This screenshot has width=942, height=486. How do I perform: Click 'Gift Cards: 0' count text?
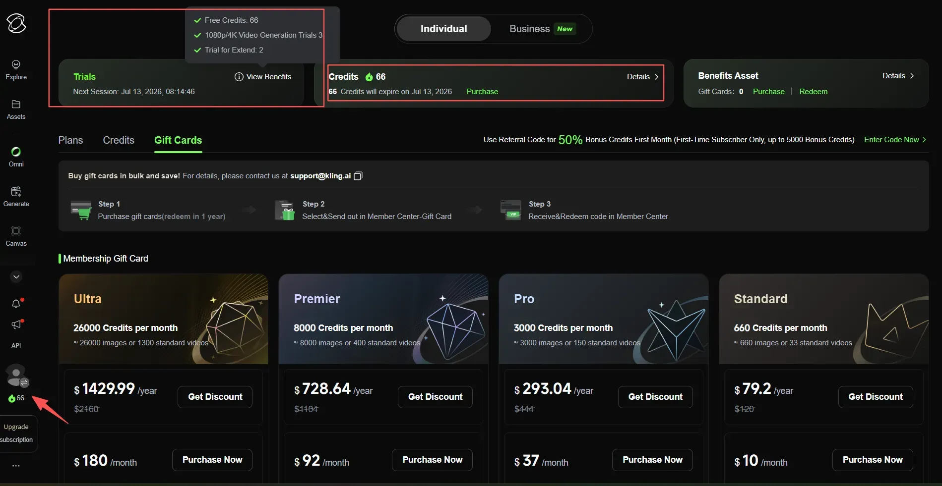pyautogui.click(x=720, y=92)
